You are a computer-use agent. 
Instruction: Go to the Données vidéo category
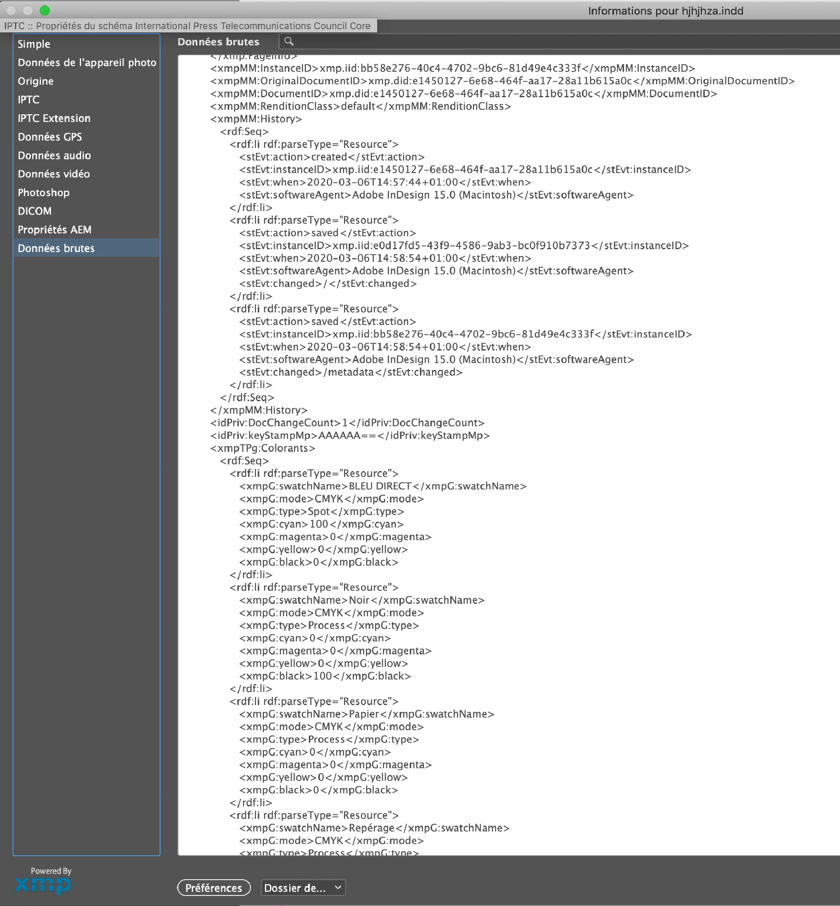[x=53, y=174]
